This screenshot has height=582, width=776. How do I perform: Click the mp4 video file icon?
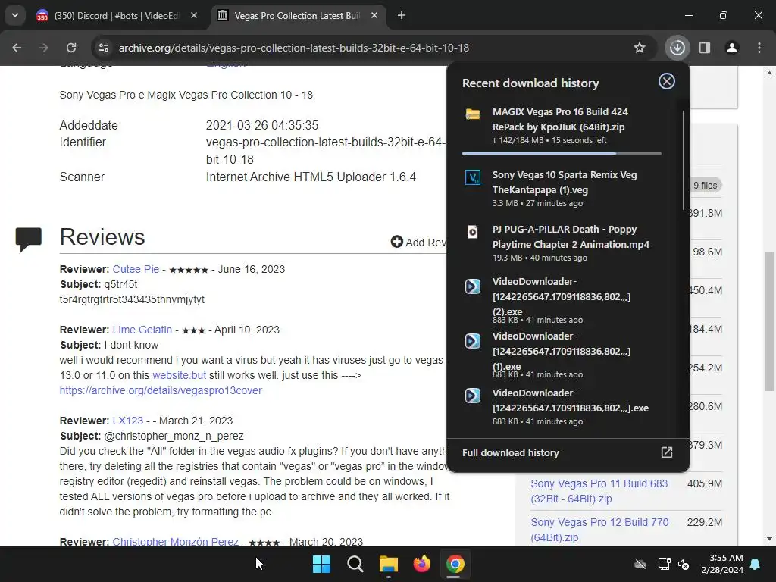point(473,232)
